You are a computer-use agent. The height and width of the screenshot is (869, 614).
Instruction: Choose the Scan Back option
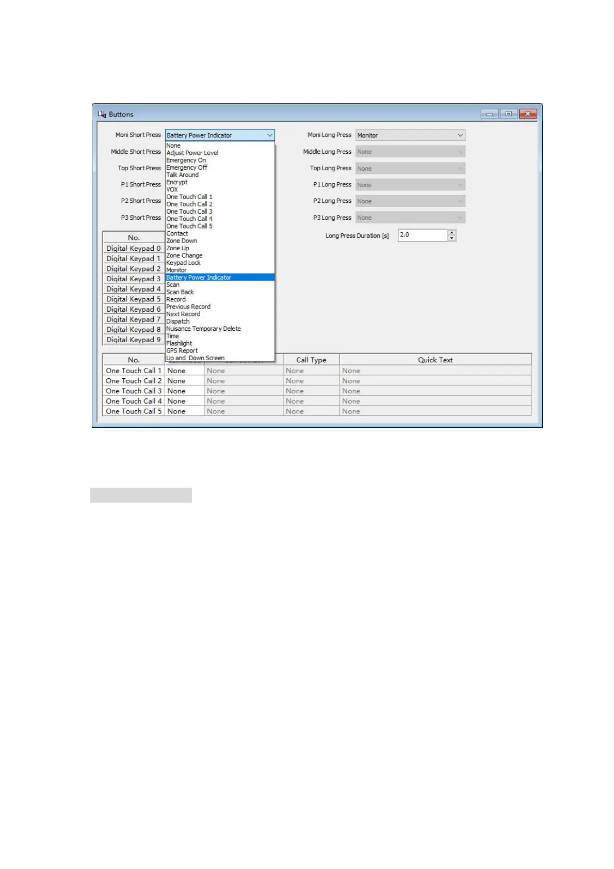pyautogui.click(x=220, y=292)
